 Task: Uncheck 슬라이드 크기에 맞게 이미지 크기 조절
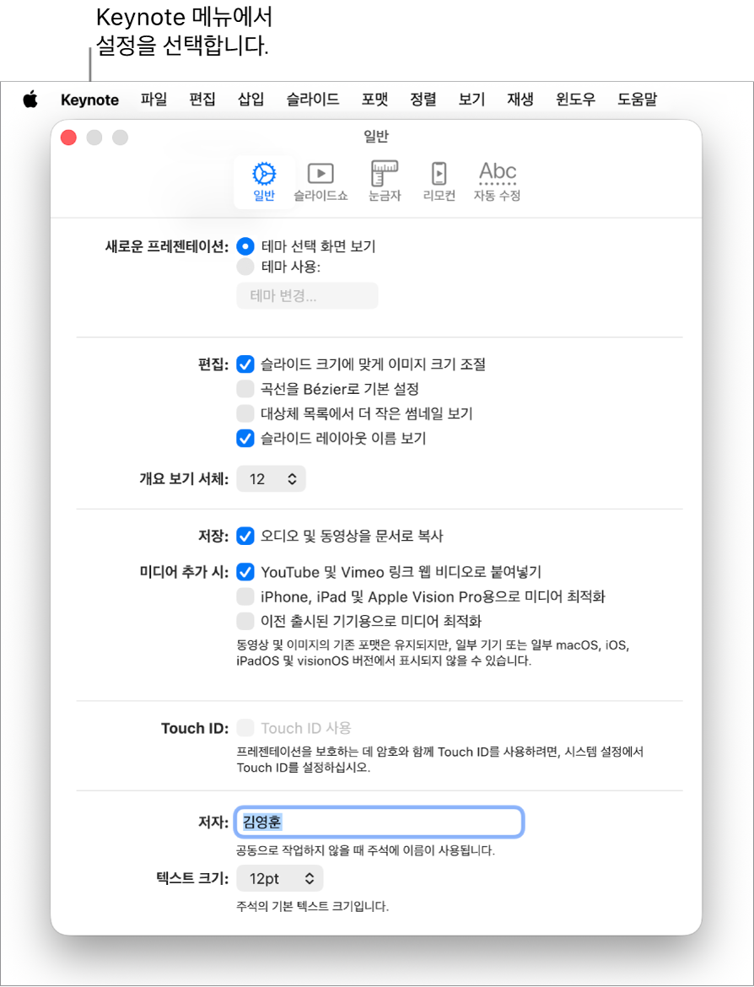coord(245,364)
